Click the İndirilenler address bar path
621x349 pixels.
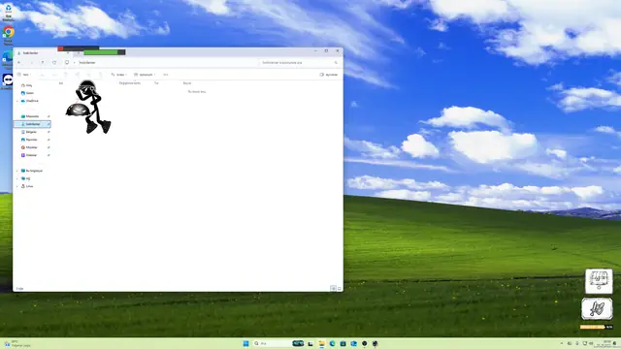click(87, 62)
